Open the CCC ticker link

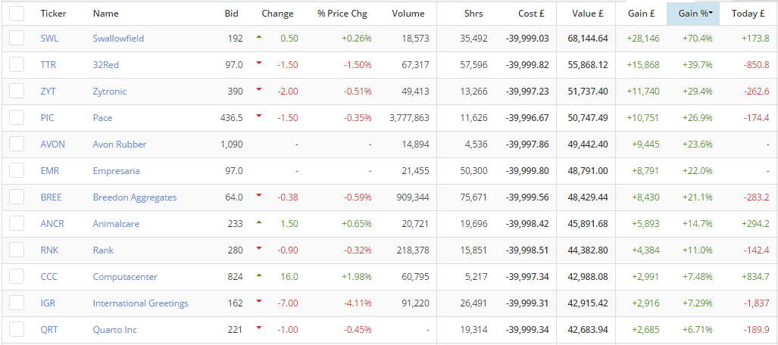(x=49, y=277)
